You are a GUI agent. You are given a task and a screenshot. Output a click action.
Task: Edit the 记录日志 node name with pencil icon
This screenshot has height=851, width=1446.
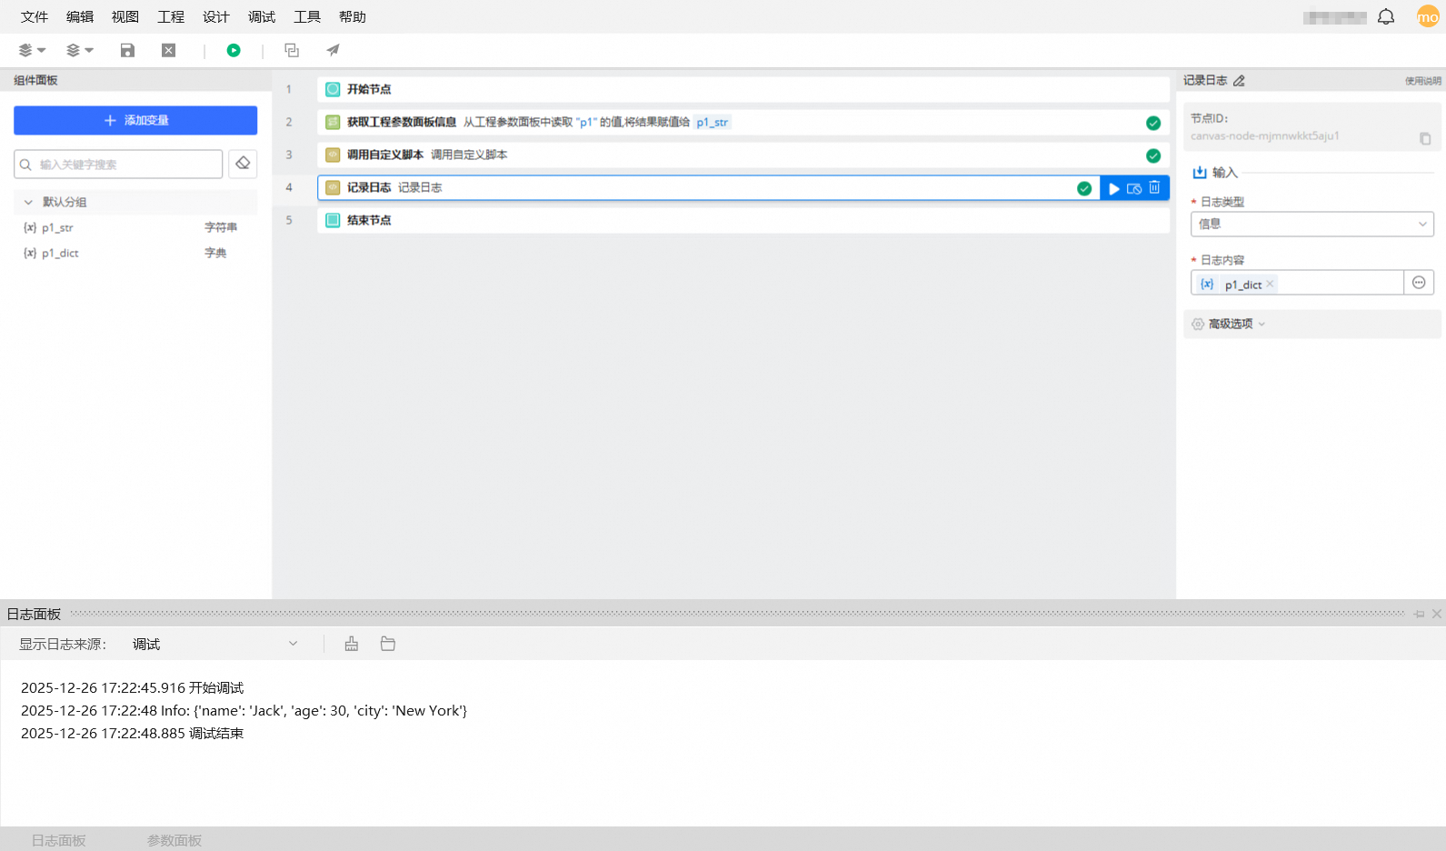point(1239,81)
